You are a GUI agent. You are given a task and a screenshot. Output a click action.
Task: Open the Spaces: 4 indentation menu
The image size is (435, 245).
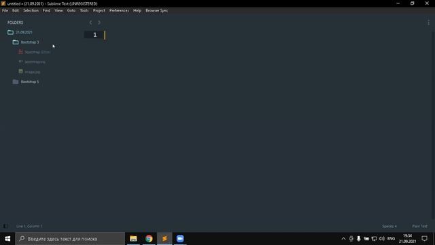389,226
